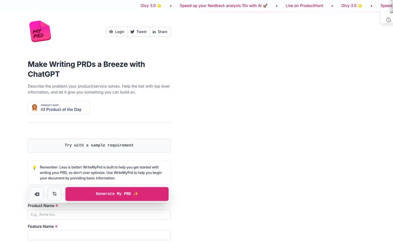Viewport: 393px width, 243px height.
Task: Click the Share label of the LinkedIn button
Action: pos(163,32)
